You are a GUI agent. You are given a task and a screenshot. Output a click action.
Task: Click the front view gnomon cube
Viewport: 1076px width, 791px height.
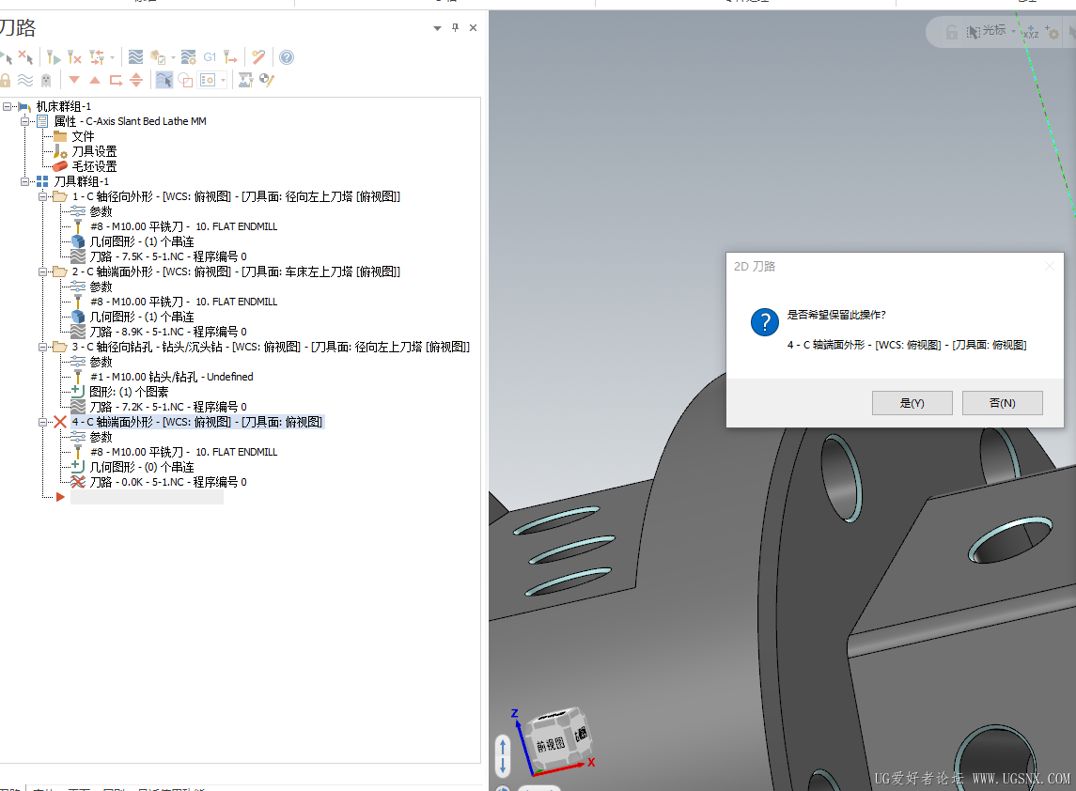pos(551,744)
